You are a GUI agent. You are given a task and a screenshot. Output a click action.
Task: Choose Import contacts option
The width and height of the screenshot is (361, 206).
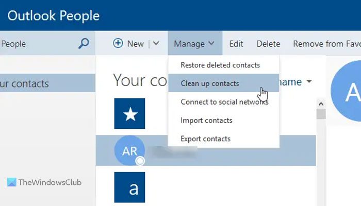[223, 120]
